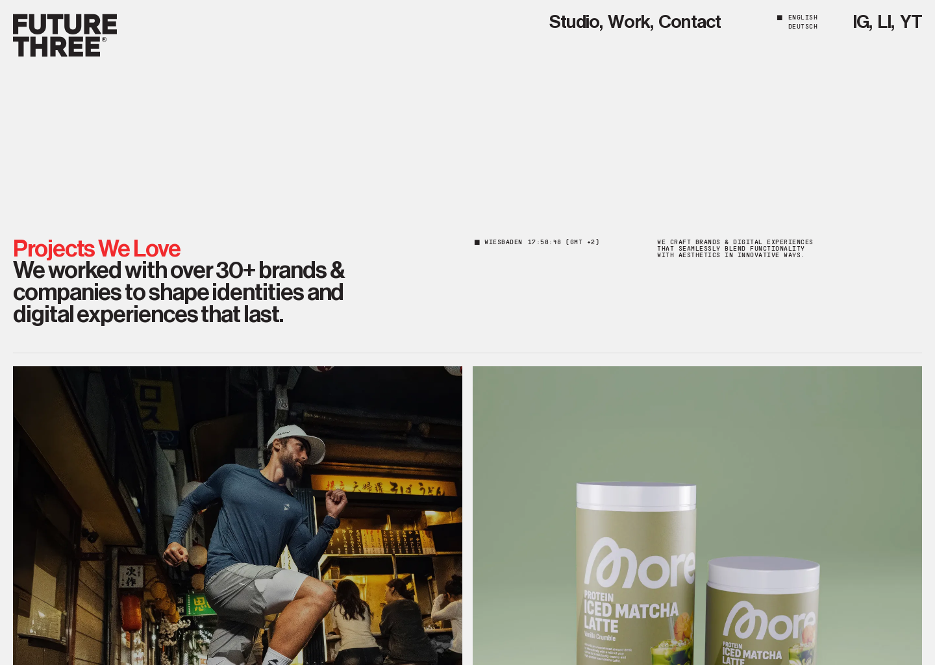Click the black square language indicator
Viewport: 935px width, 665px height.
780,18
